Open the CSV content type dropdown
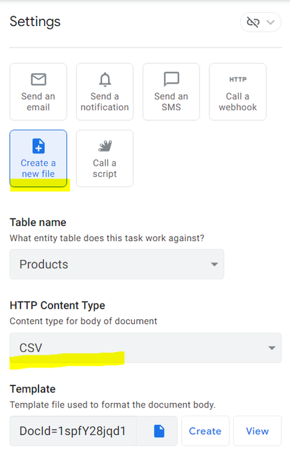Screen dimensions: 290x449 pos(145,347)
